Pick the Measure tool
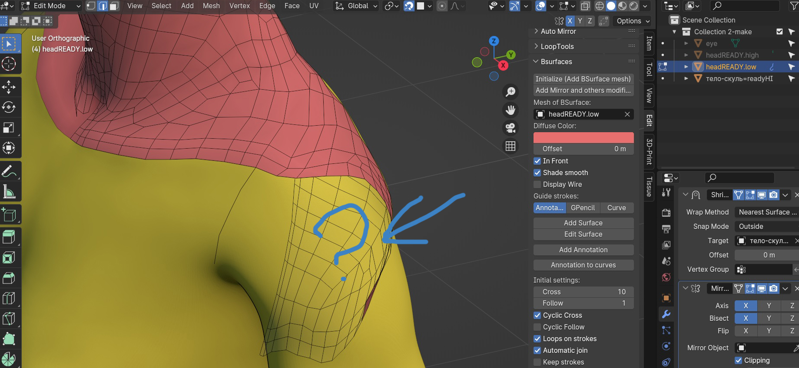This screenshot has height=368, width=799. click(9, 192)
